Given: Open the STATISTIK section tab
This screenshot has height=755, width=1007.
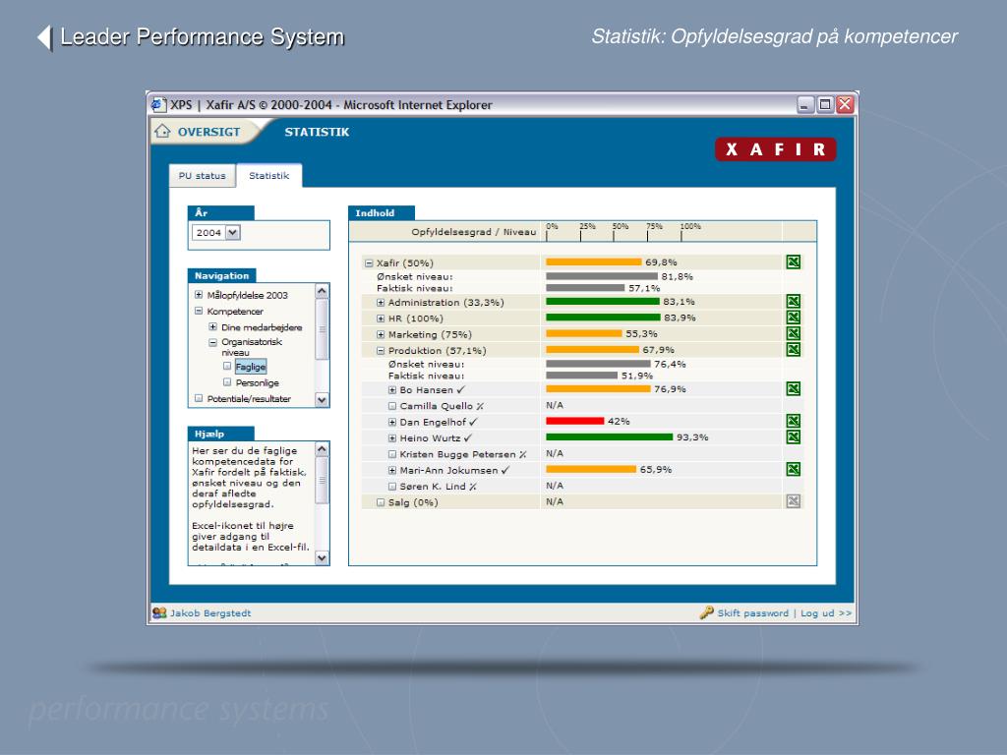Looking at the screenshot, I should coord(317,132).
